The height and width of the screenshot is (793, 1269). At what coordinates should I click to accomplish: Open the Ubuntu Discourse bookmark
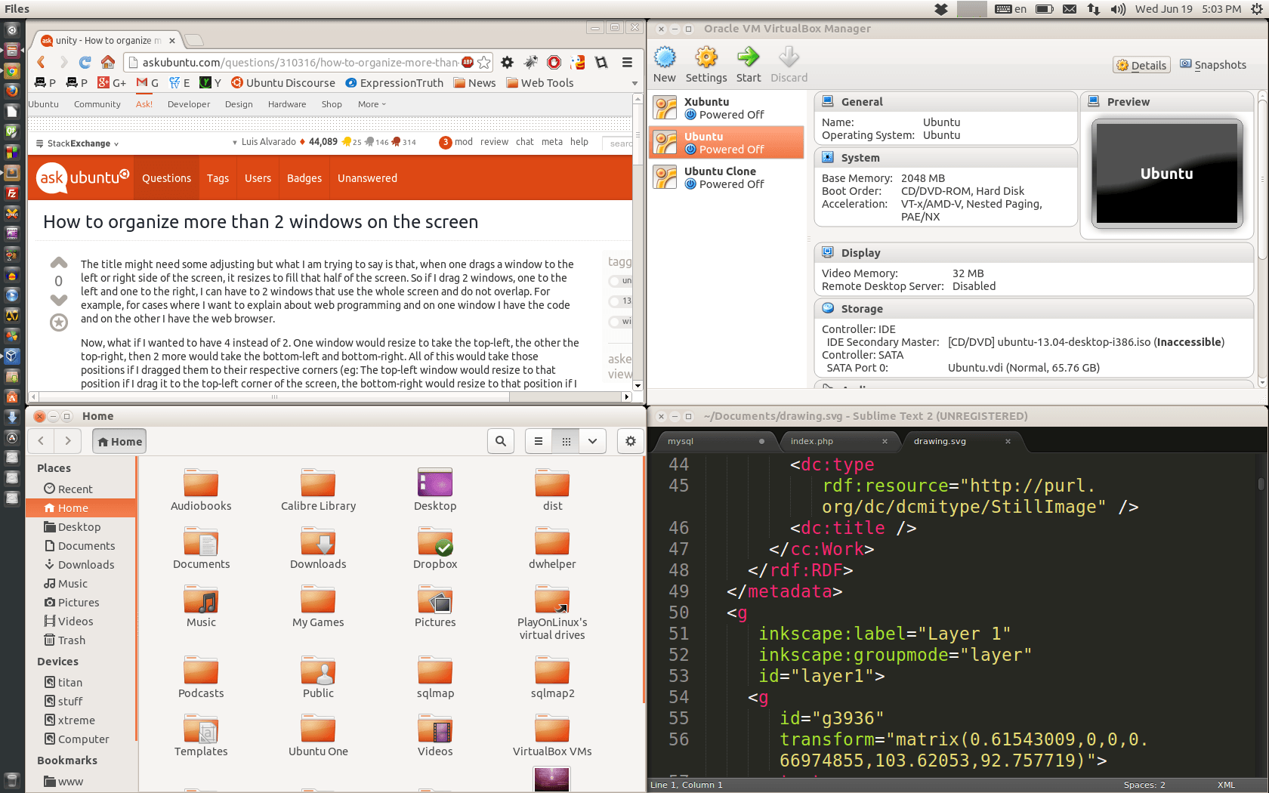[283, 83]
